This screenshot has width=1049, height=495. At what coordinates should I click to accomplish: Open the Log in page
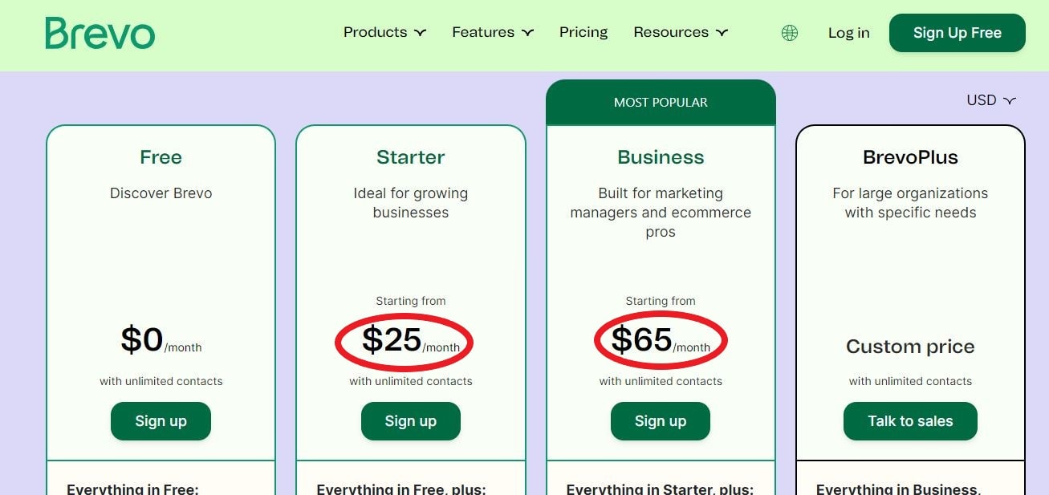(848, 33)
